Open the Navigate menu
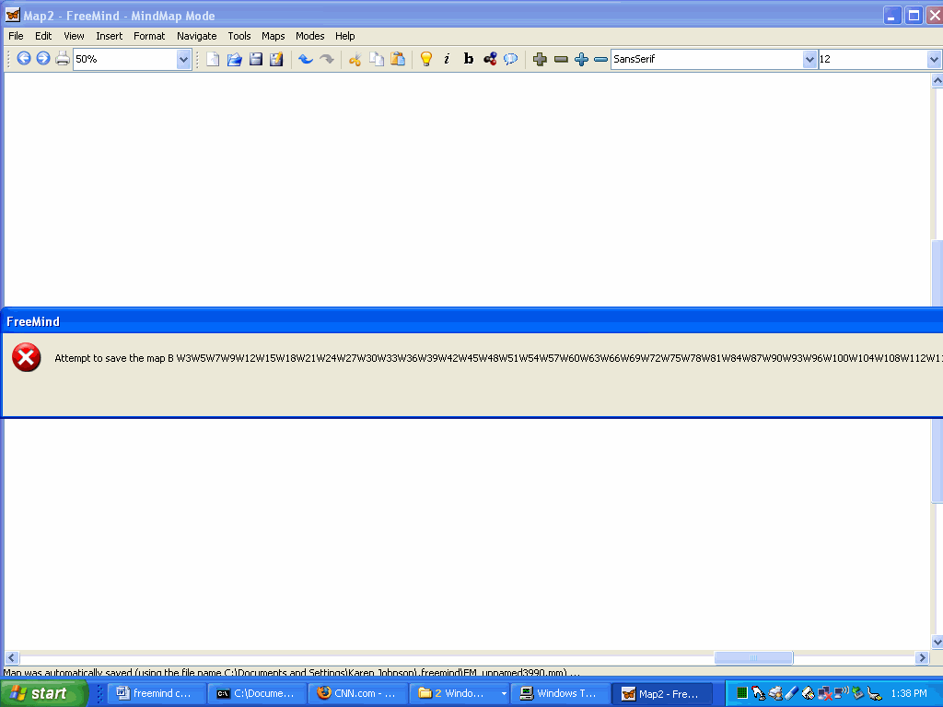Viewport: 943px width, 707px height. point(196,36)
